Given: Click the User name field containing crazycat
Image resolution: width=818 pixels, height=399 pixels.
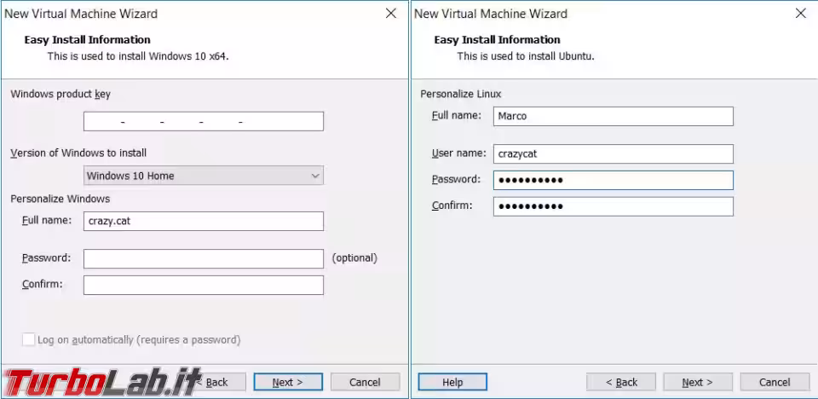Looking at the screenshot, I should tap(613, 154).
